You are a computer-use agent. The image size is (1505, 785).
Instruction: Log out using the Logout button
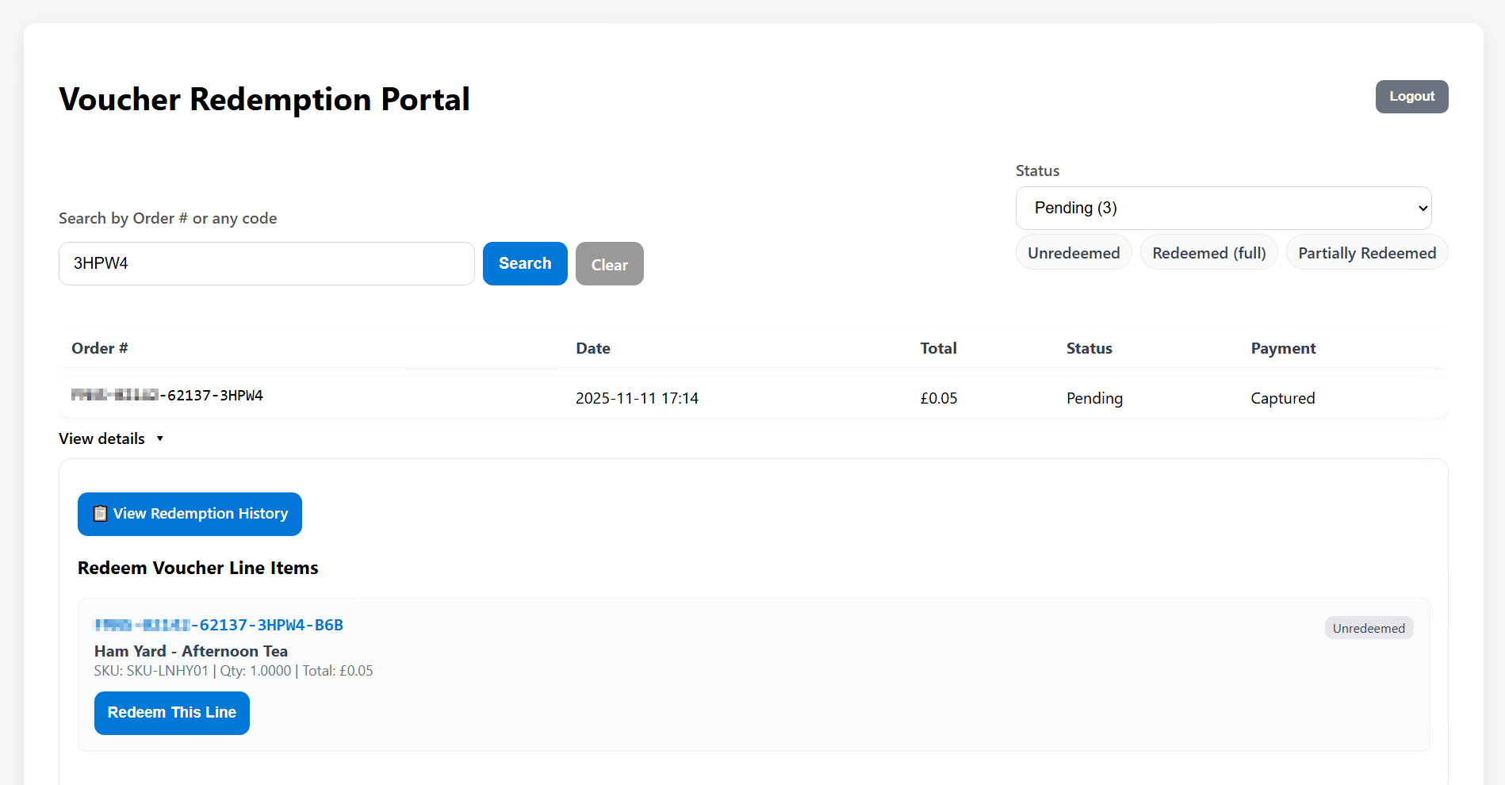(x=1411, y=97)
